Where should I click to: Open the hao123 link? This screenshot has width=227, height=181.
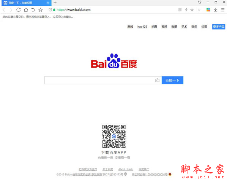coord(142,27)
